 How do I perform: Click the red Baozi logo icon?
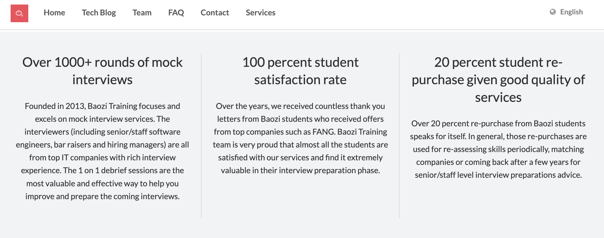point(19,13)
